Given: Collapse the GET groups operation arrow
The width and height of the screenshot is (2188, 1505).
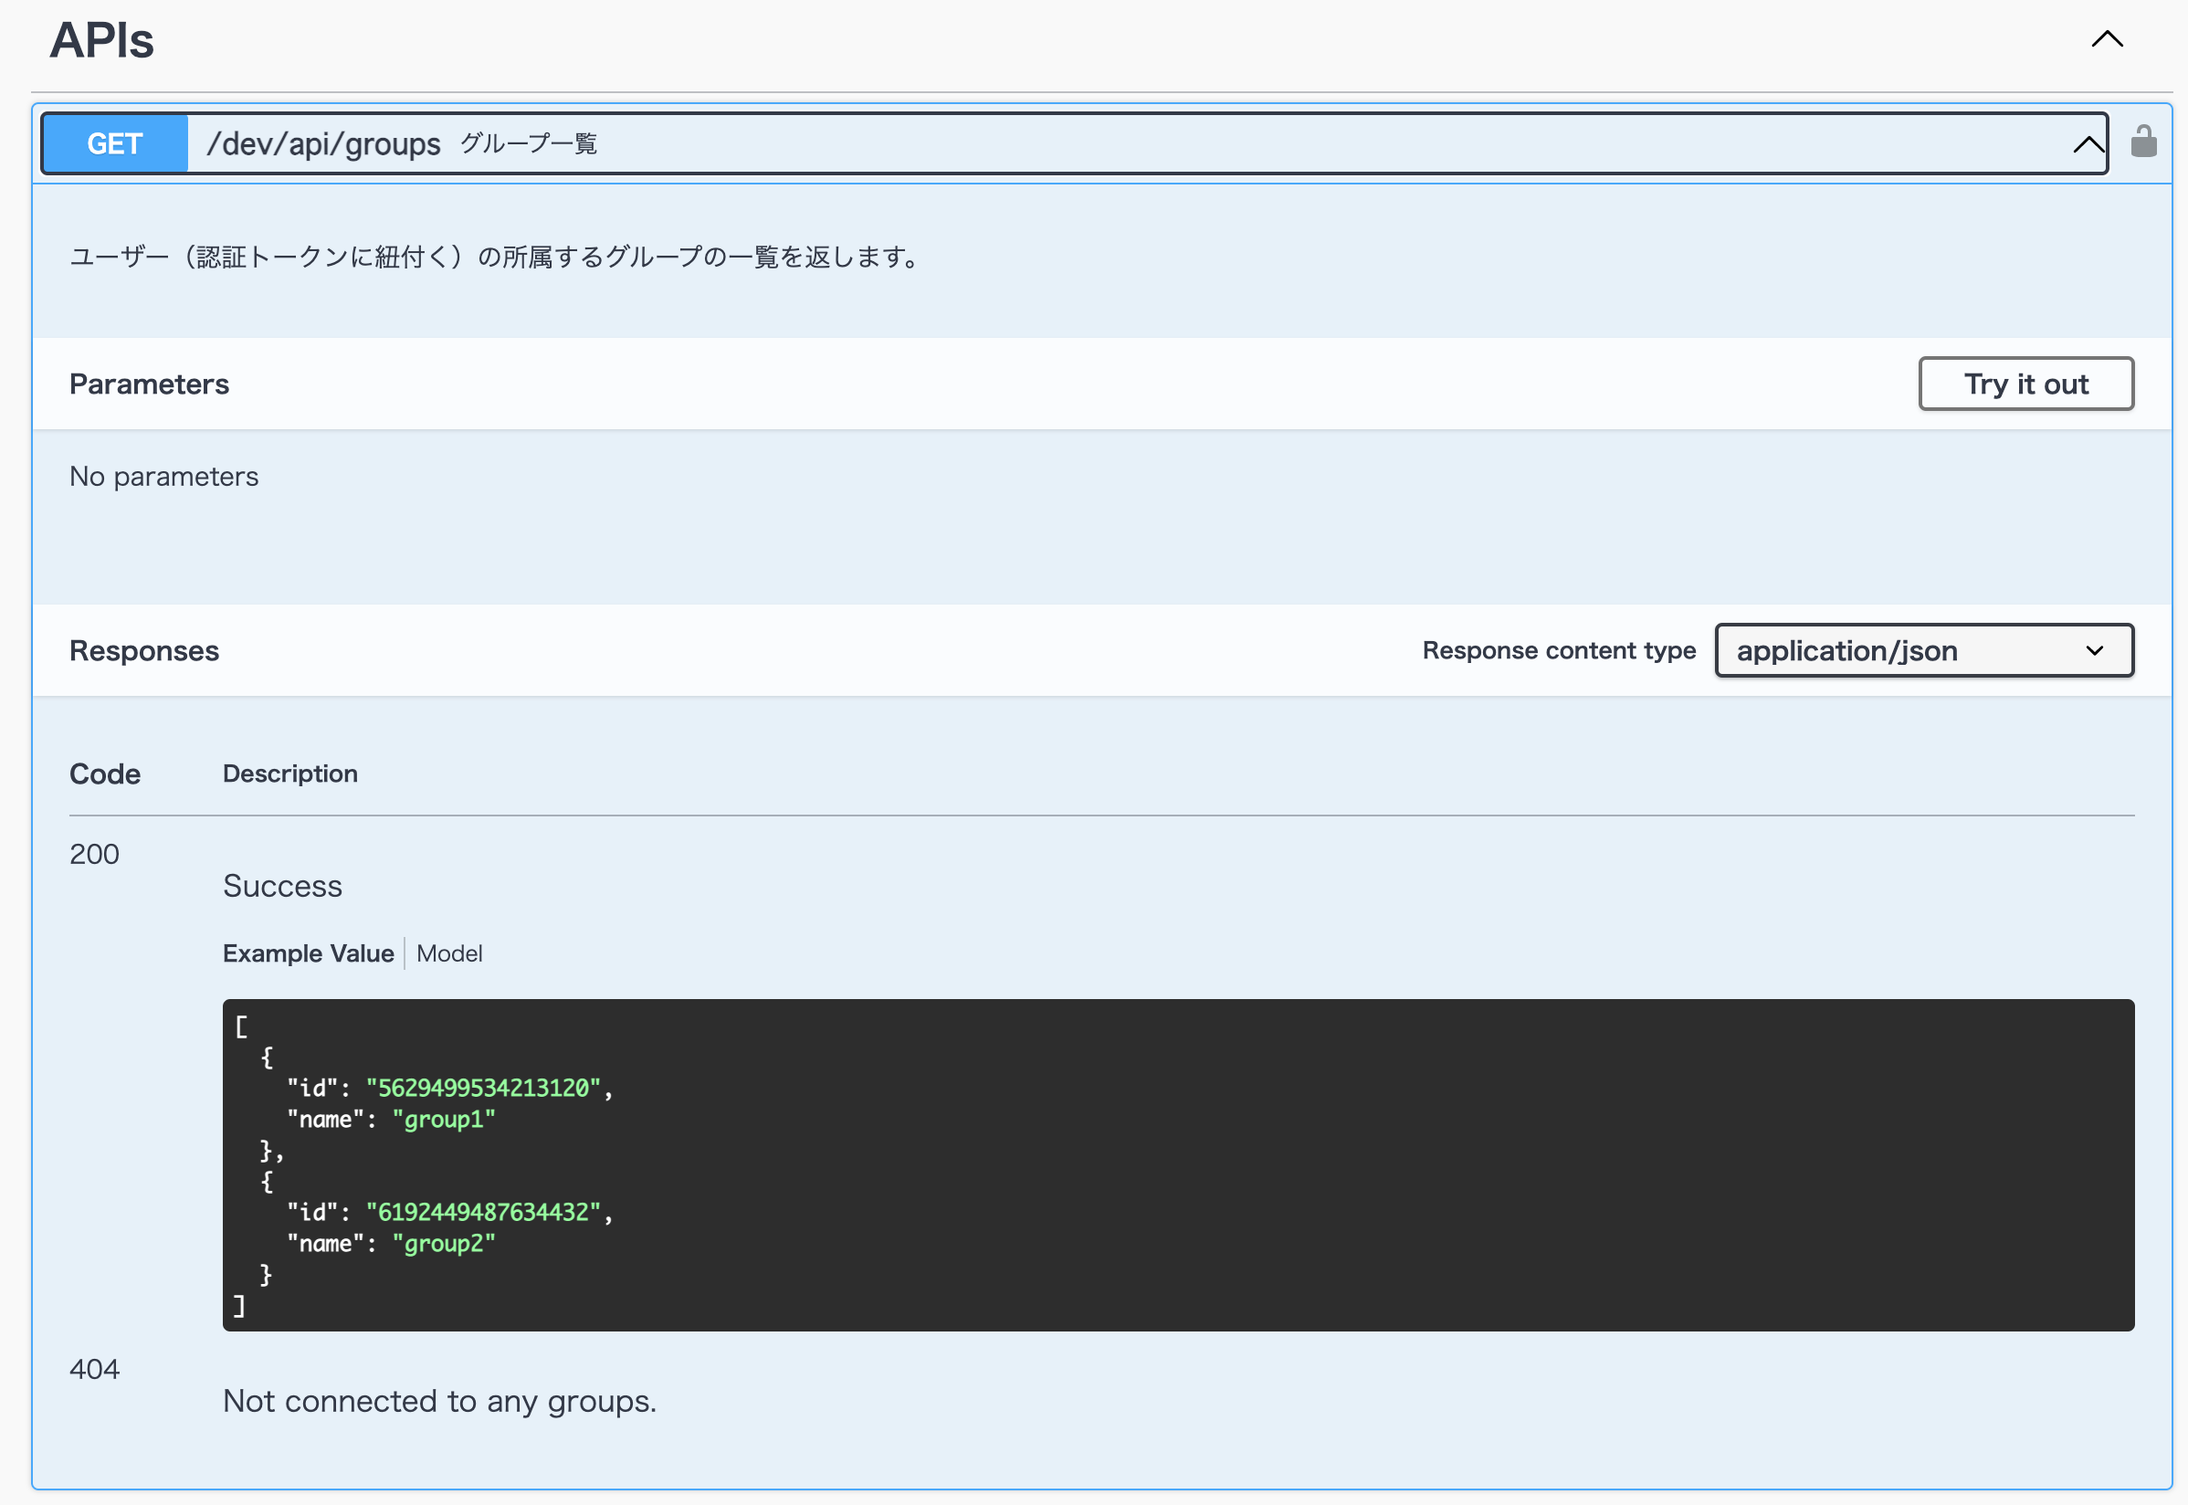Looking at the screenshot, I should click(x=2088, y=144).
